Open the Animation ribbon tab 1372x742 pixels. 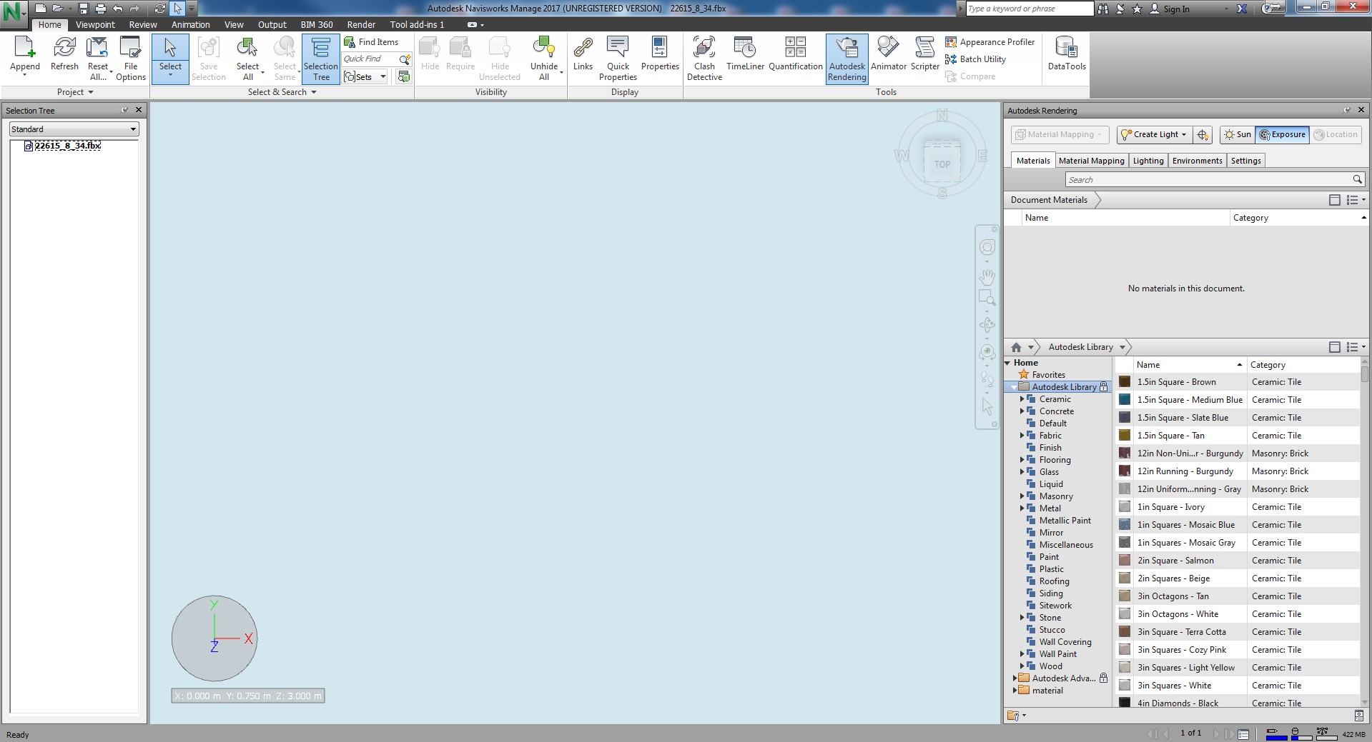click(190, 24)
